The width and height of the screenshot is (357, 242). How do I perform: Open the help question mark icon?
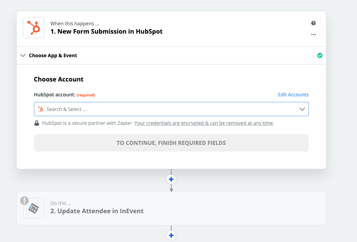pyautogui.click(x=313, y=23)
